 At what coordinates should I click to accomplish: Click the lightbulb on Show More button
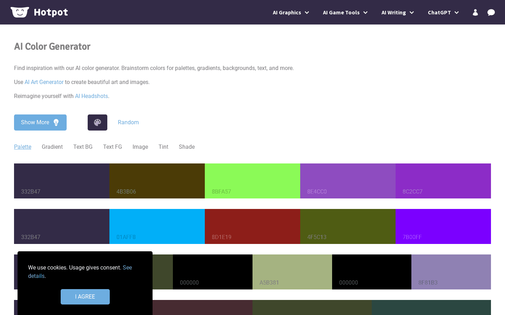point(56,122)
